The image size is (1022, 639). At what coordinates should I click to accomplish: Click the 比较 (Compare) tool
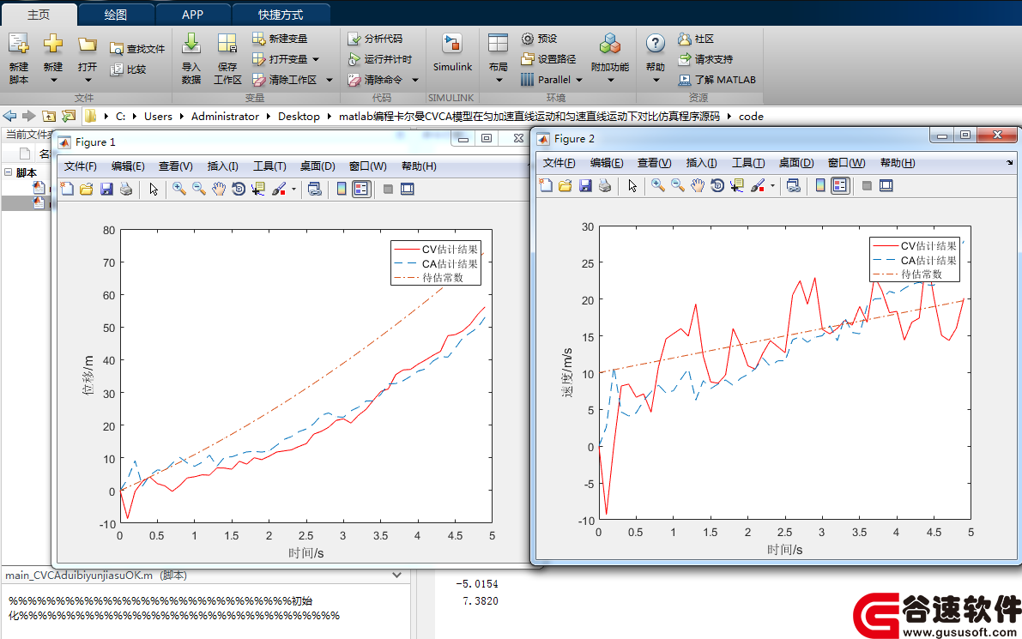coord(129,69)
